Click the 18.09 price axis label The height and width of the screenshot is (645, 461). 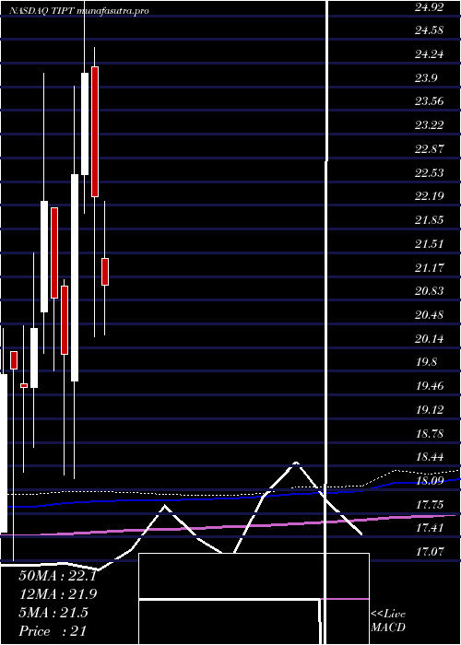coord(429,482)
